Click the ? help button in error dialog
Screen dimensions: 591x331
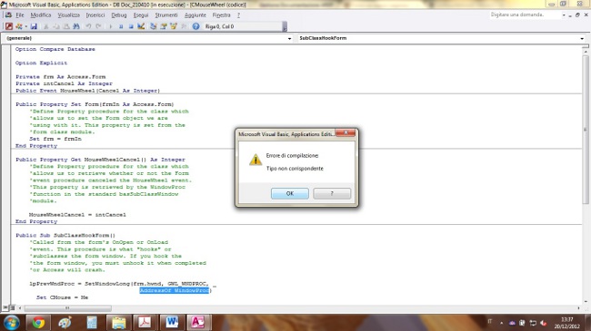pyautogui.click(x=332, y=193)
